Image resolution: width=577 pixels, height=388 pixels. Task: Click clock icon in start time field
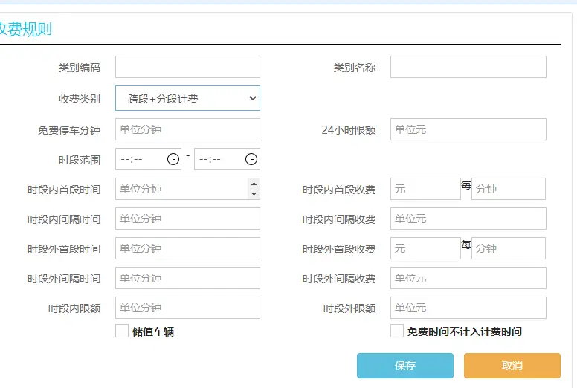(173, 159)
